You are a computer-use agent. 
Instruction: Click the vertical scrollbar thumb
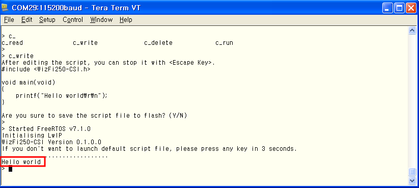[x=412, y=172]
